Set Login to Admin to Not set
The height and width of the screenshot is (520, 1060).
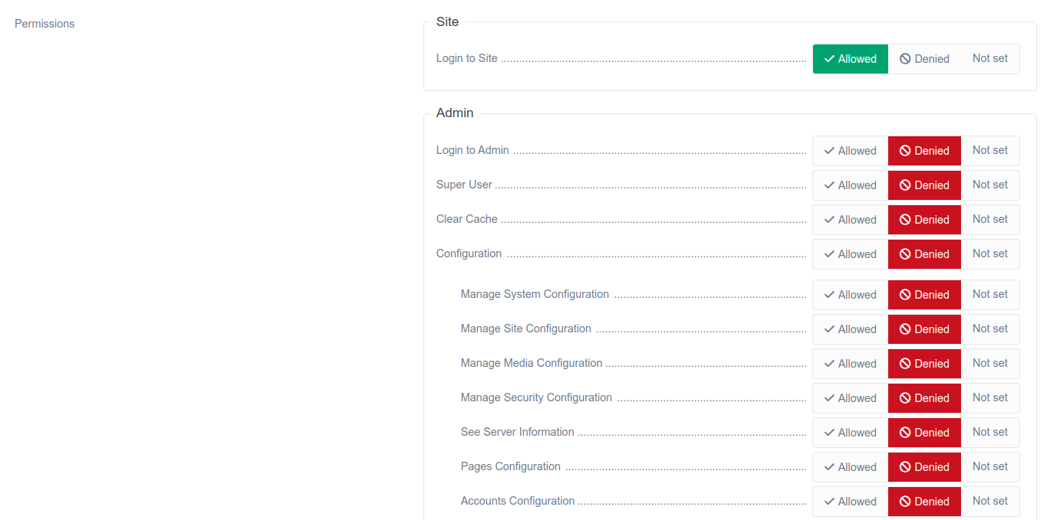click(990, 151)
